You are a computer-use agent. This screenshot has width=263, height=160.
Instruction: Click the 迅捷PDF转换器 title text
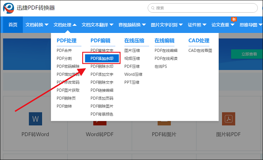tap(36, 8)
